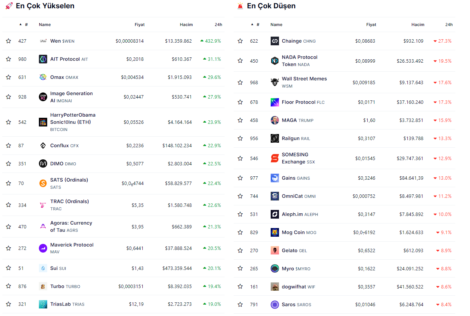
Task: Click the Chainge CHNG coin logo
Action: tap(275, 41)
